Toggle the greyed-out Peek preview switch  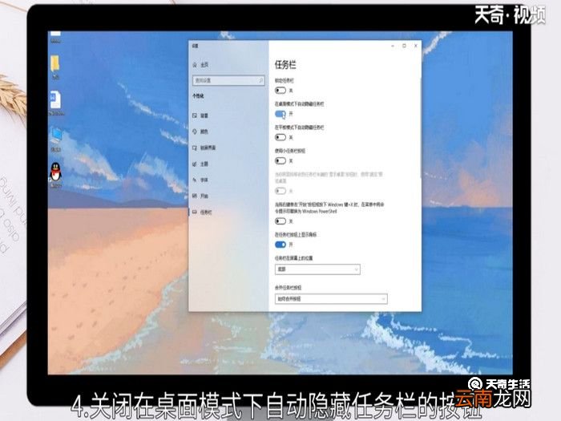coord(280,191)
